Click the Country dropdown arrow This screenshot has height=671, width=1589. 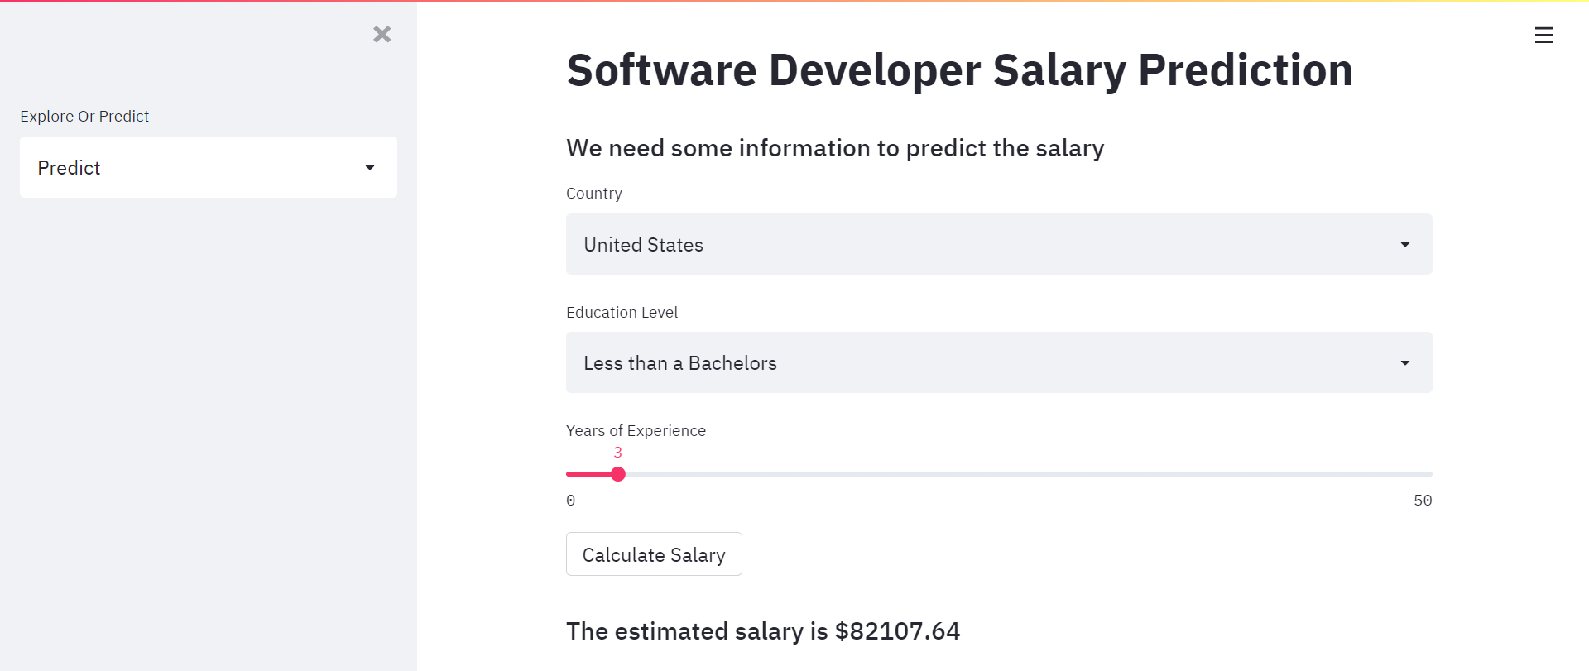point(1404,245)
